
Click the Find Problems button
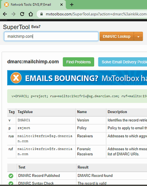(78, 62)
